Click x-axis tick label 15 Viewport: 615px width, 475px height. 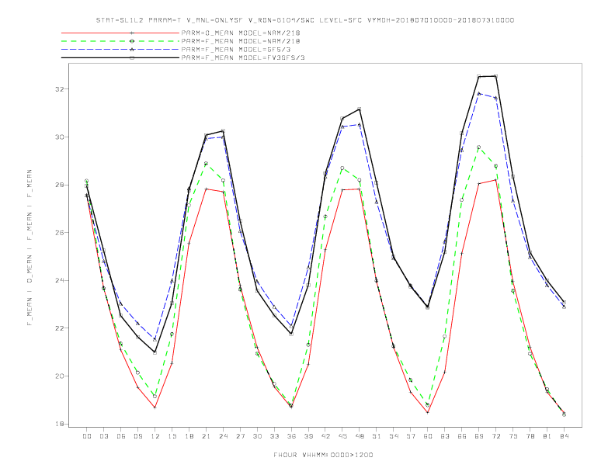pyautogui.click(x=172, y=436)
